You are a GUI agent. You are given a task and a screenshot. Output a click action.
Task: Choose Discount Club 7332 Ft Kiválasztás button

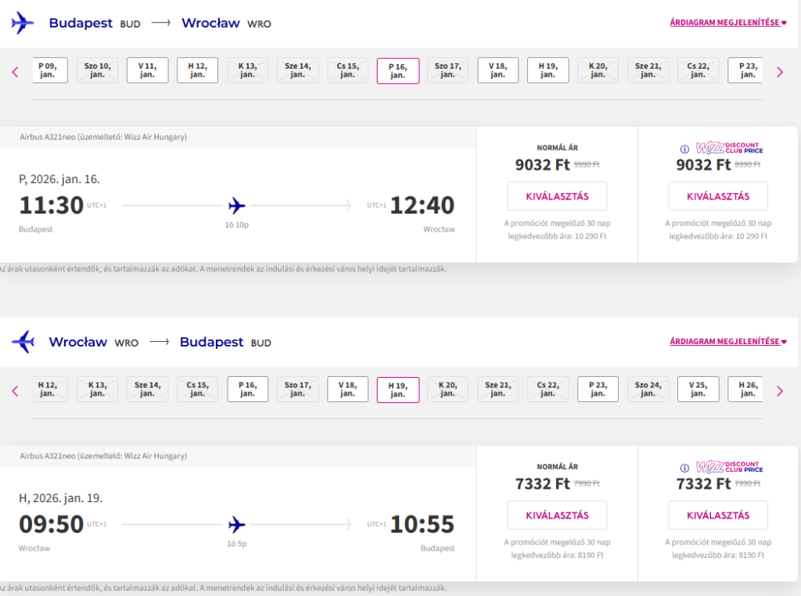click(x=718, y=515)
